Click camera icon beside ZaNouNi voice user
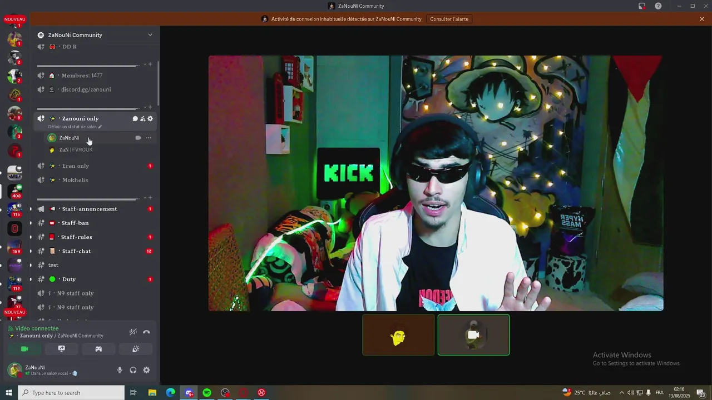This screenshot has height=400, width=712. click(x=138, y=138)
